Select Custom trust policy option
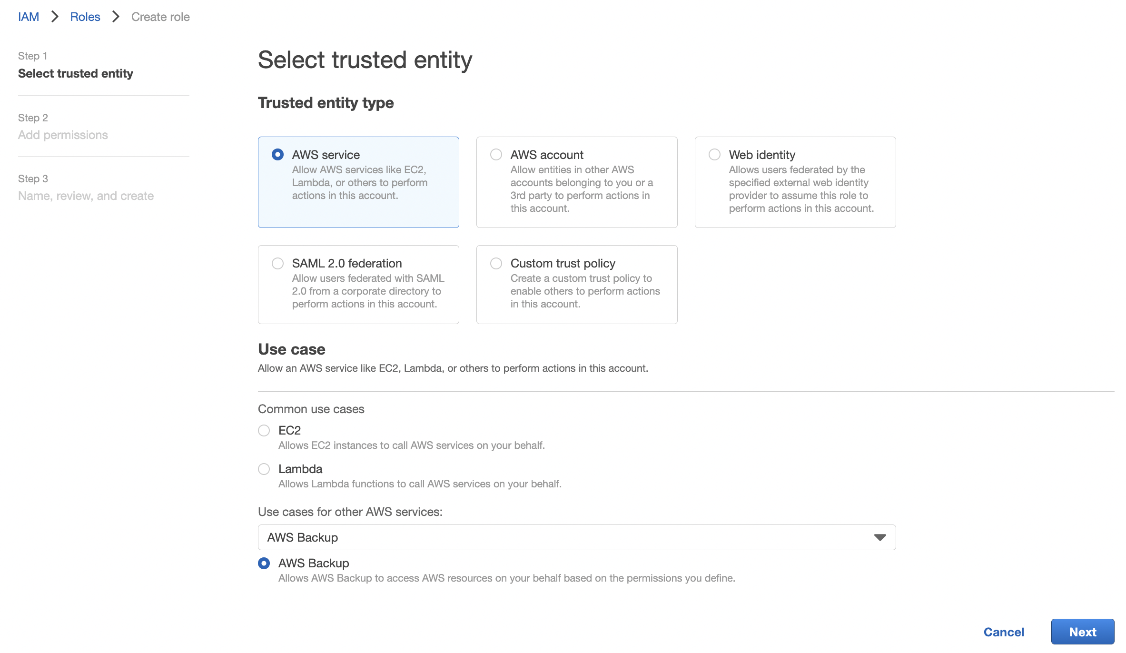The height and width of the screenshot is (653, 1126). tap(496, 263)
